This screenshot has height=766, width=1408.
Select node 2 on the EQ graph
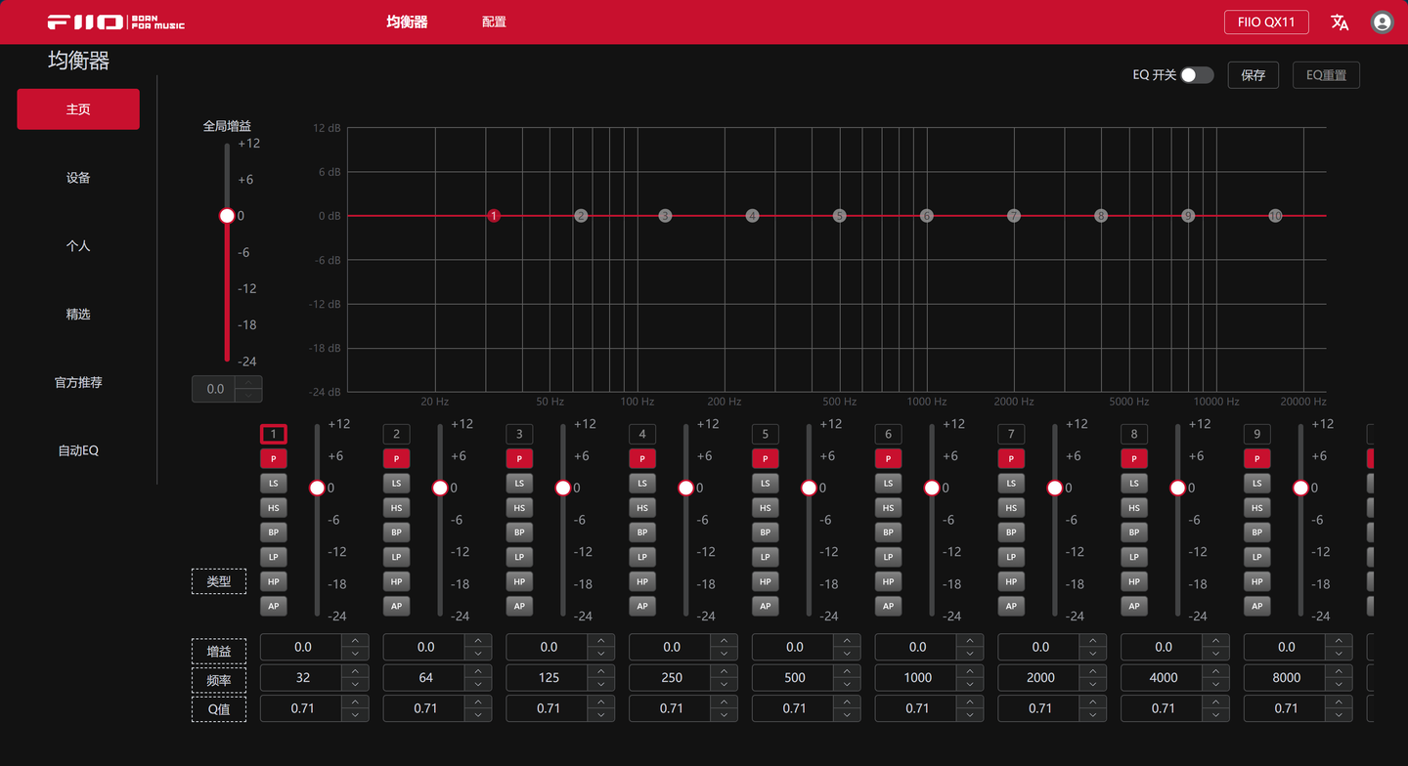point(581,216)
